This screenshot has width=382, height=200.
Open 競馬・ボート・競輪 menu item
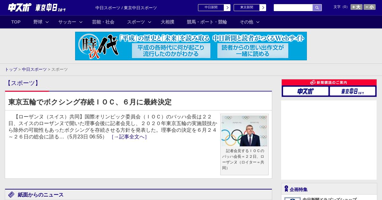[207, 22]
